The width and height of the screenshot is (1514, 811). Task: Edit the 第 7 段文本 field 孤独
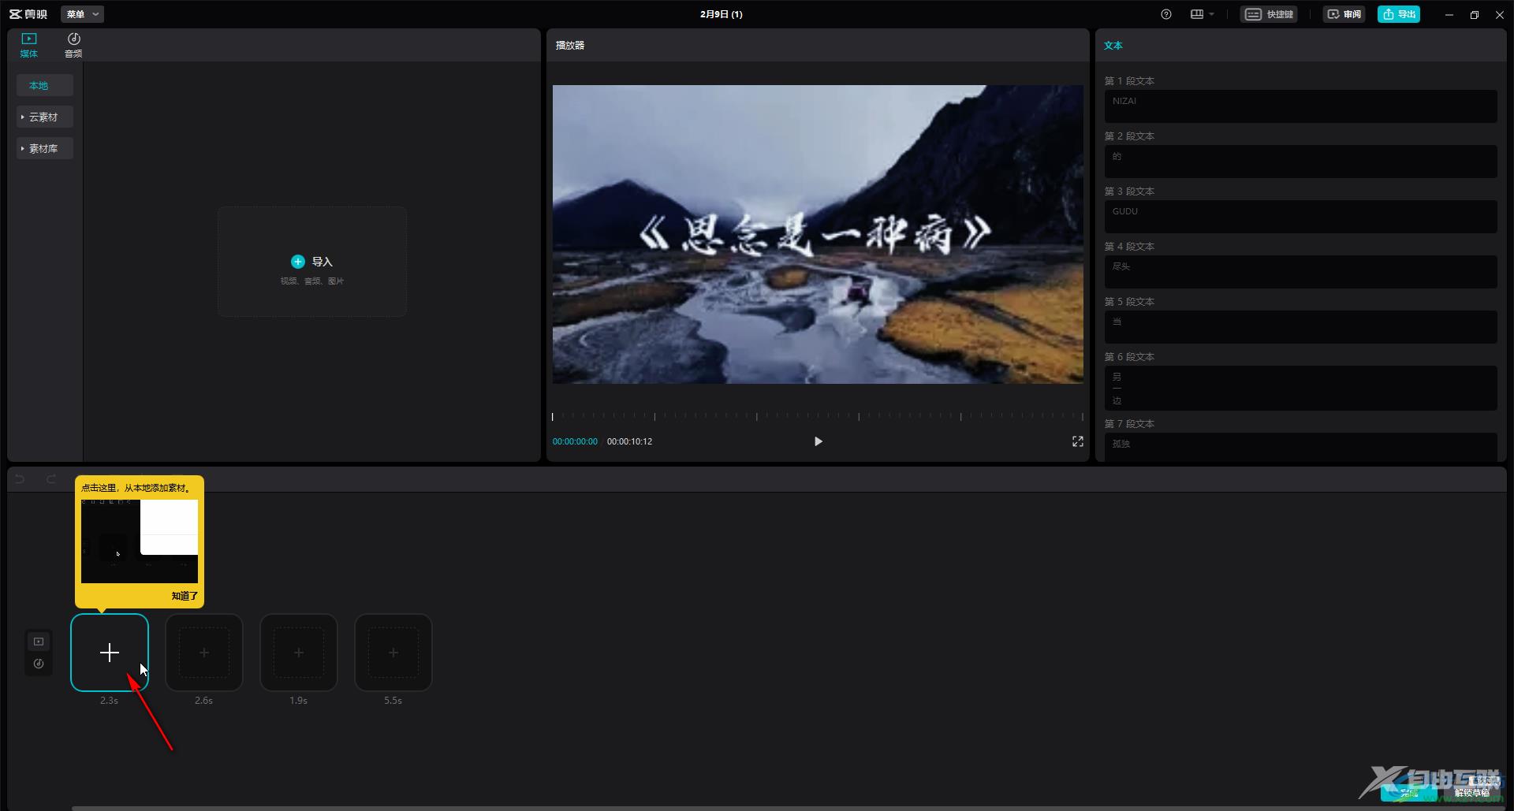(1300, 447)
